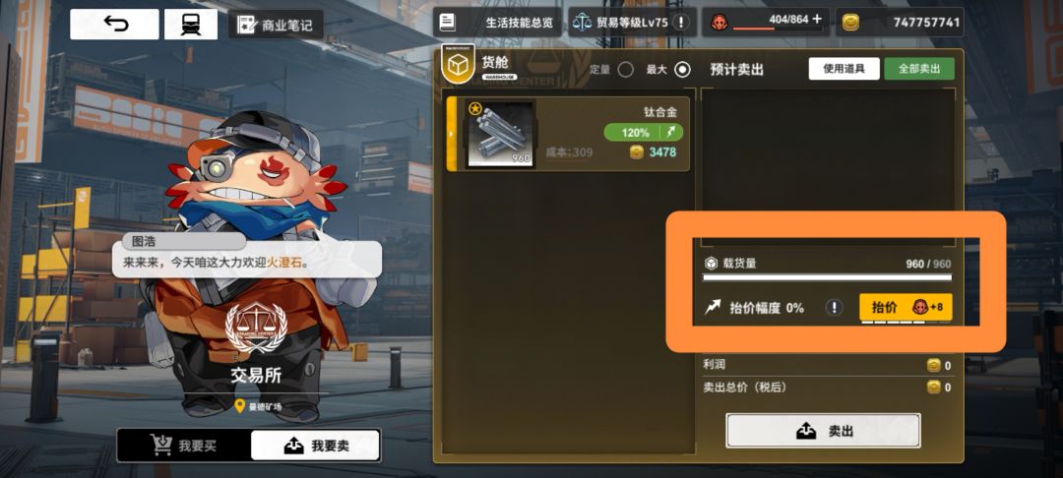Click the gold coin currency icon
Viewport: 1063px width, 478px height.
pos(850,23)
